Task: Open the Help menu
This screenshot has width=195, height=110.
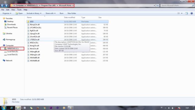Action: click(x=25, y=10)
